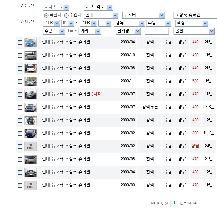217x208 pixels.
Task: Open the 색상 color dropdown
Action: point(192,23)
